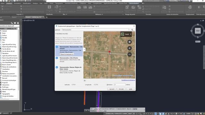The width and height of the screenshot is (205, 115).
Task: Click the red marker pin on the map
Action: [110, 52]
